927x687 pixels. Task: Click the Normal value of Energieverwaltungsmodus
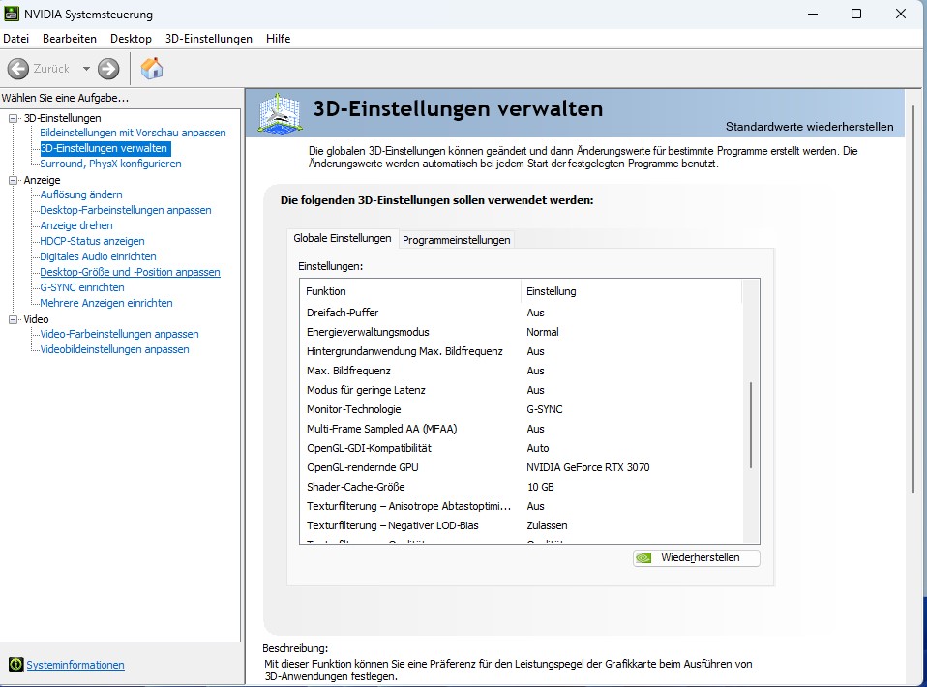[x=543, y=332]
